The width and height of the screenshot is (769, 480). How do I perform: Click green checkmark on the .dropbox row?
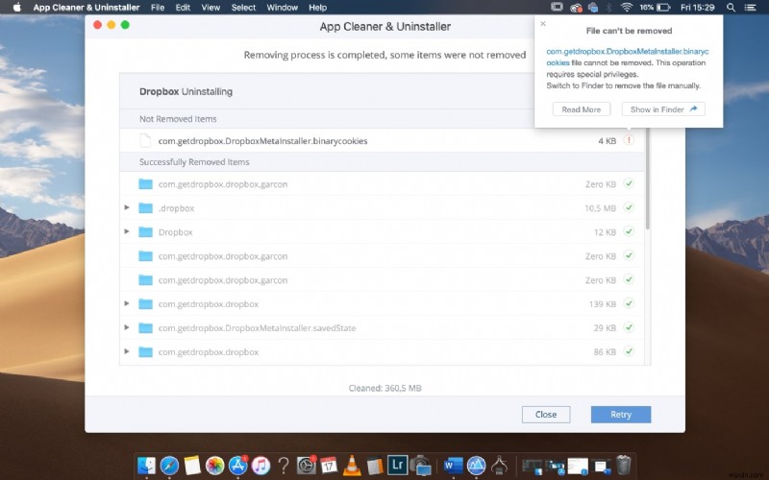[629, 207]
